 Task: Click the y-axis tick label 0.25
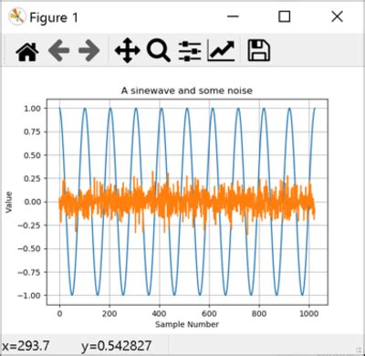point(32,179)
